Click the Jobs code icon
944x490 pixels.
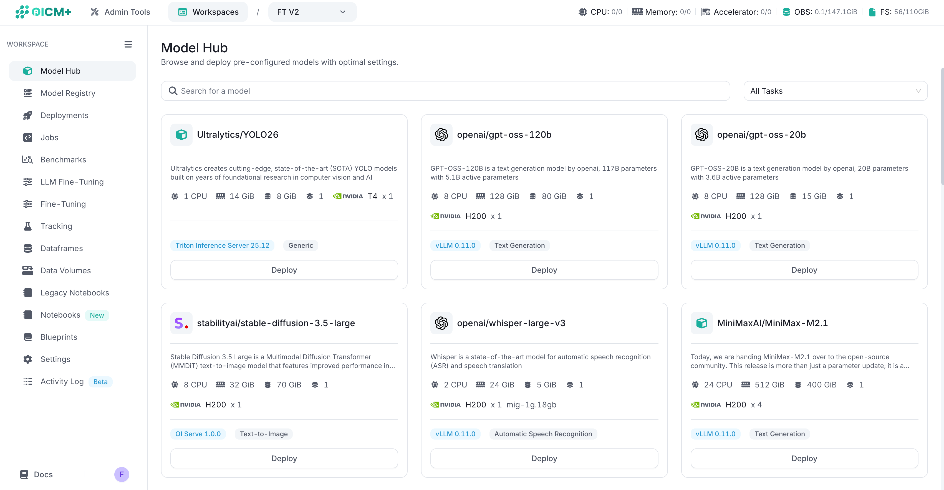[27, 137]
